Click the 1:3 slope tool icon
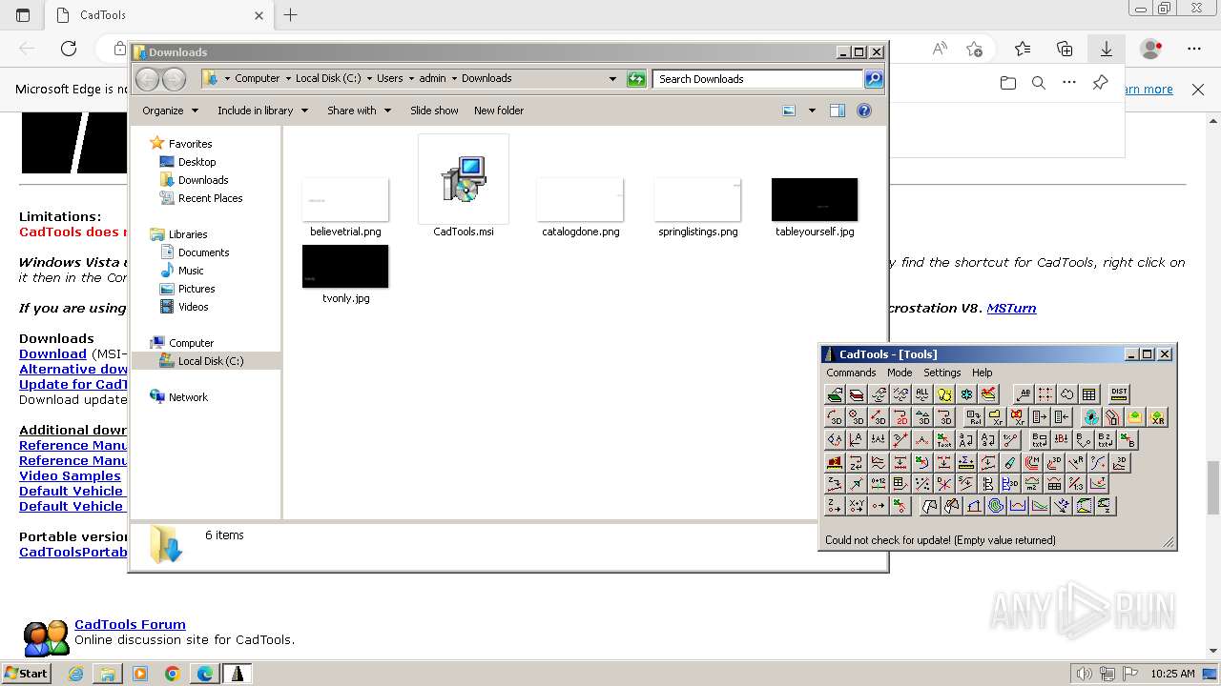This screenshot has width=1221, height=686. point(1076,484)
